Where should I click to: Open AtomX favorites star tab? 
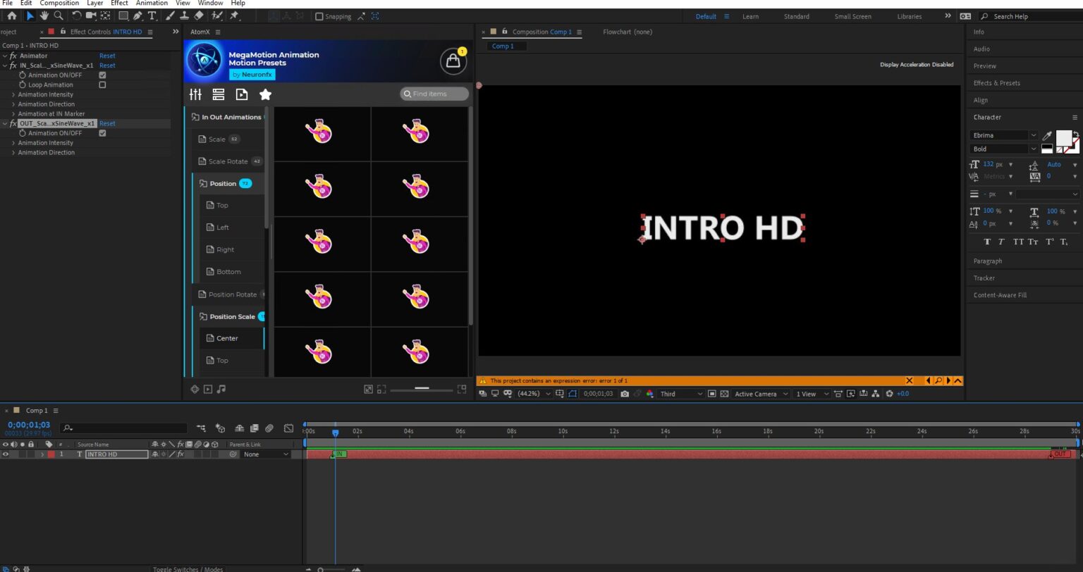(x=265, y=94)
